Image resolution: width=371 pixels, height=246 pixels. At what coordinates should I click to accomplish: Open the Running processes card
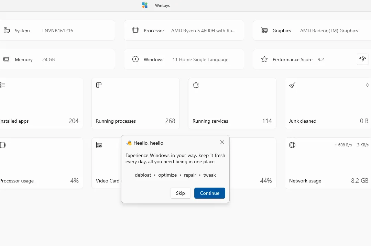pos(135,103)
